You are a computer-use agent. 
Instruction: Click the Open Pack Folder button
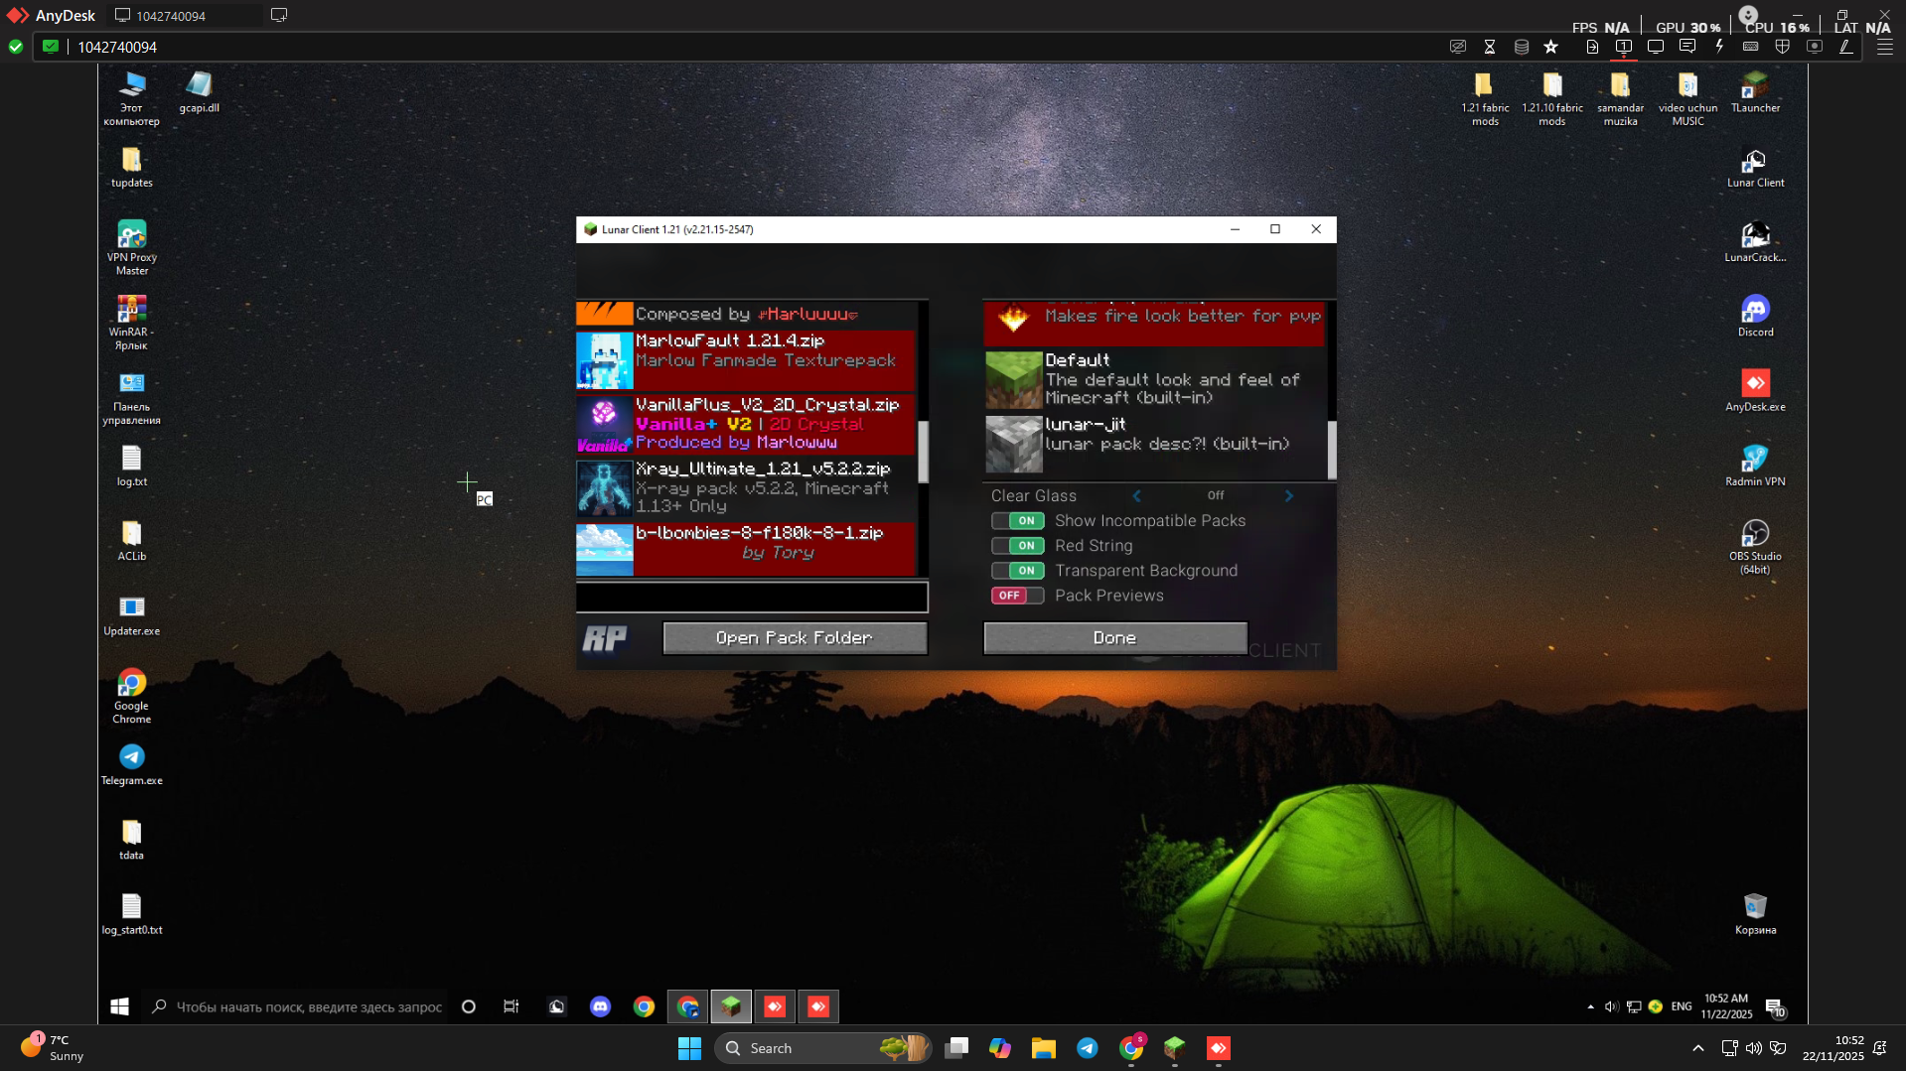tap(795, 638)
